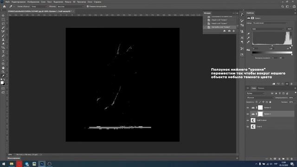The height and width of the screenshot is (167, 297).
Task: Delete current state in History panel
Action: pyautogui.click(x=233, y=31)
